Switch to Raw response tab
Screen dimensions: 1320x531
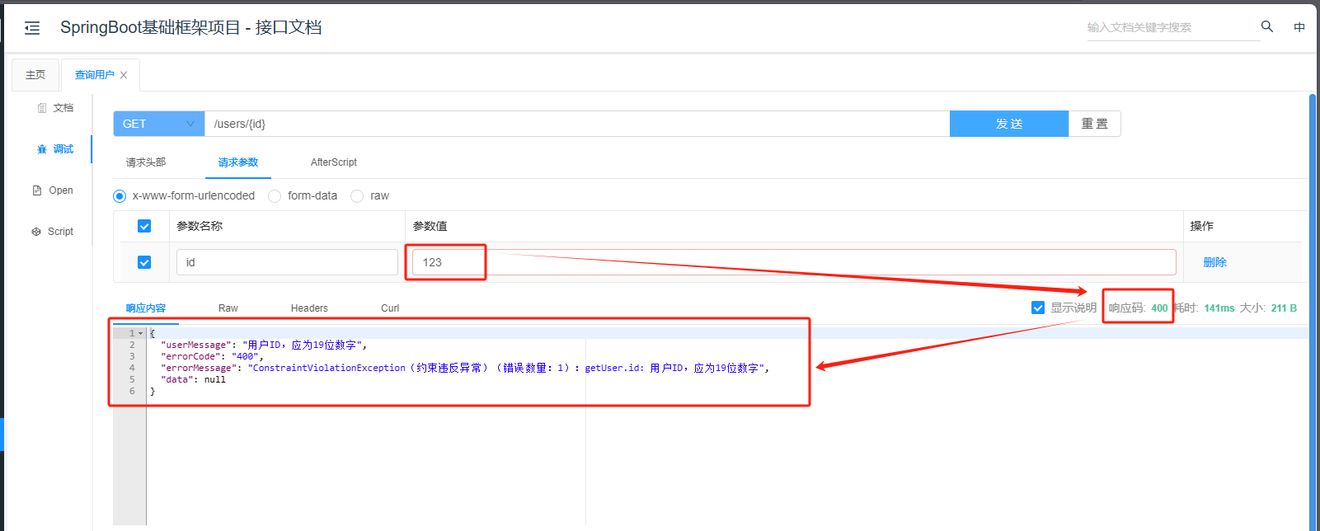tap(228, 308)
